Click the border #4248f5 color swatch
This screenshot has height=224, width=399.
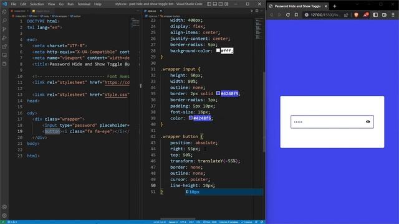(218, 93)
